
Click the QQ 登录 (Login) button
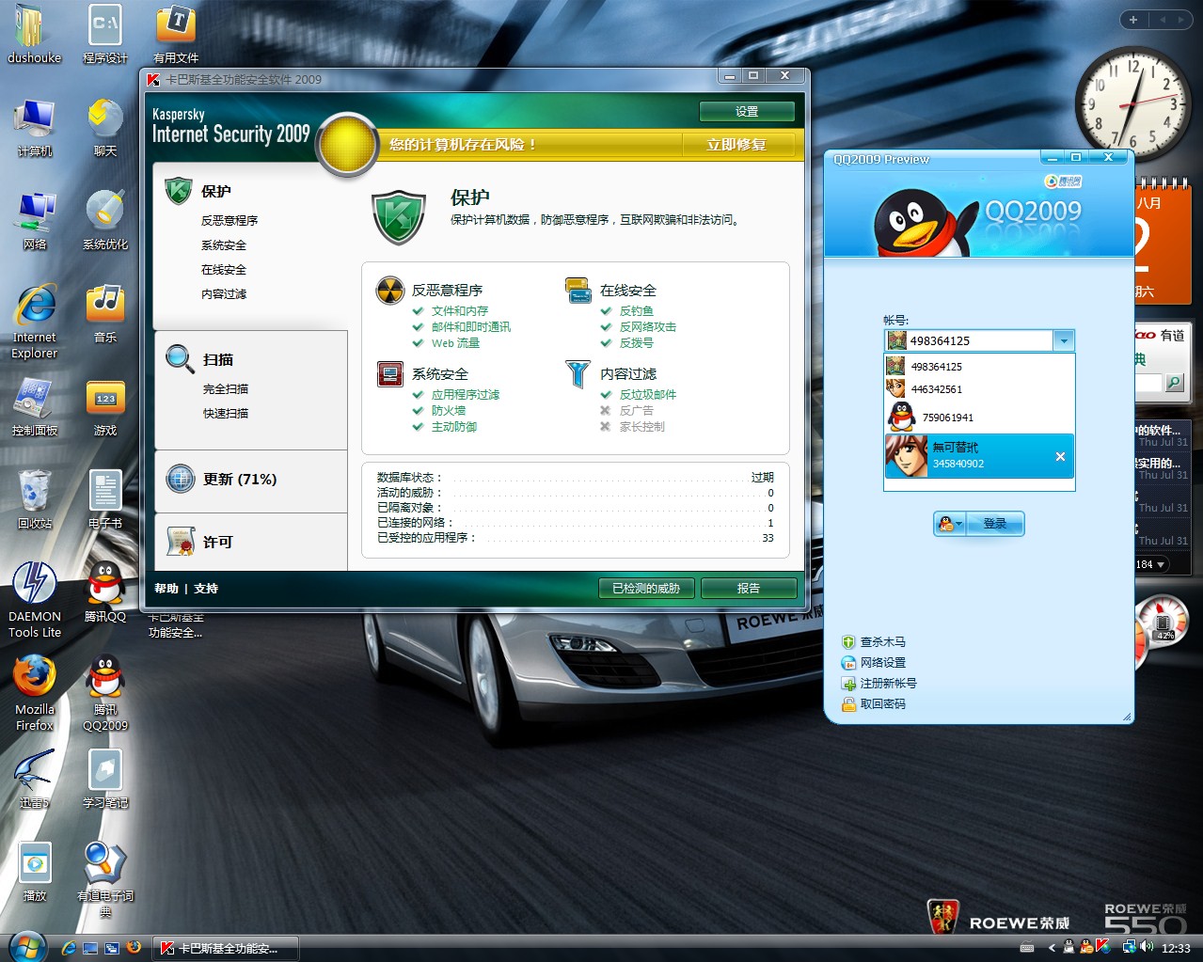(x=994, y=524)
